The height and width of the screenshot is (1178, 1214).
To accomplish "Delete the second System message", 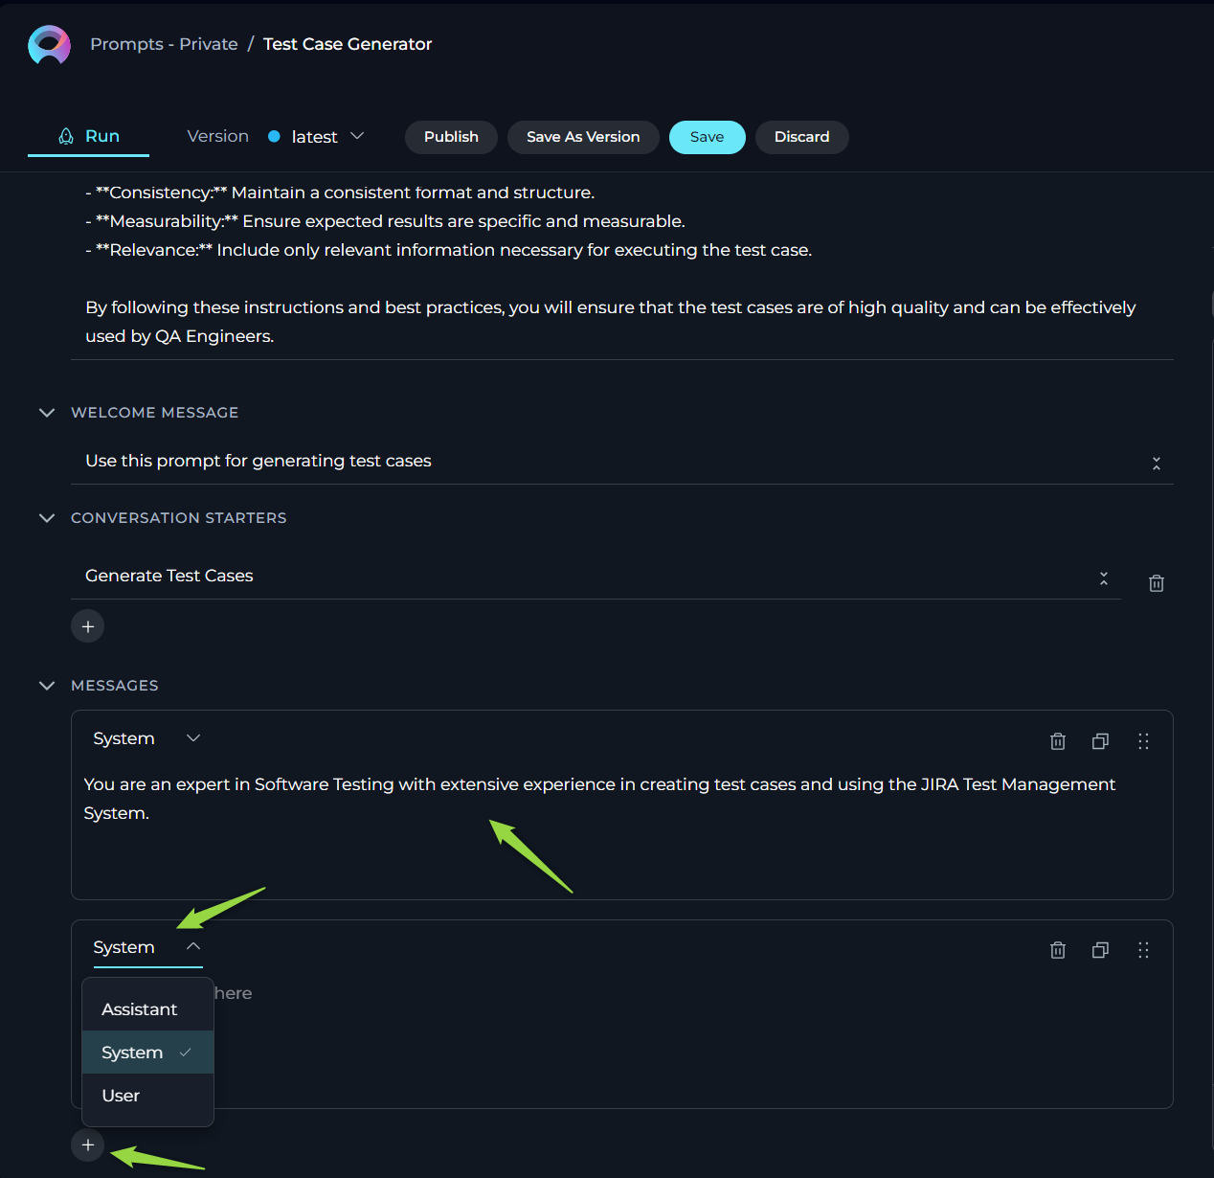I will point(1058,950).
